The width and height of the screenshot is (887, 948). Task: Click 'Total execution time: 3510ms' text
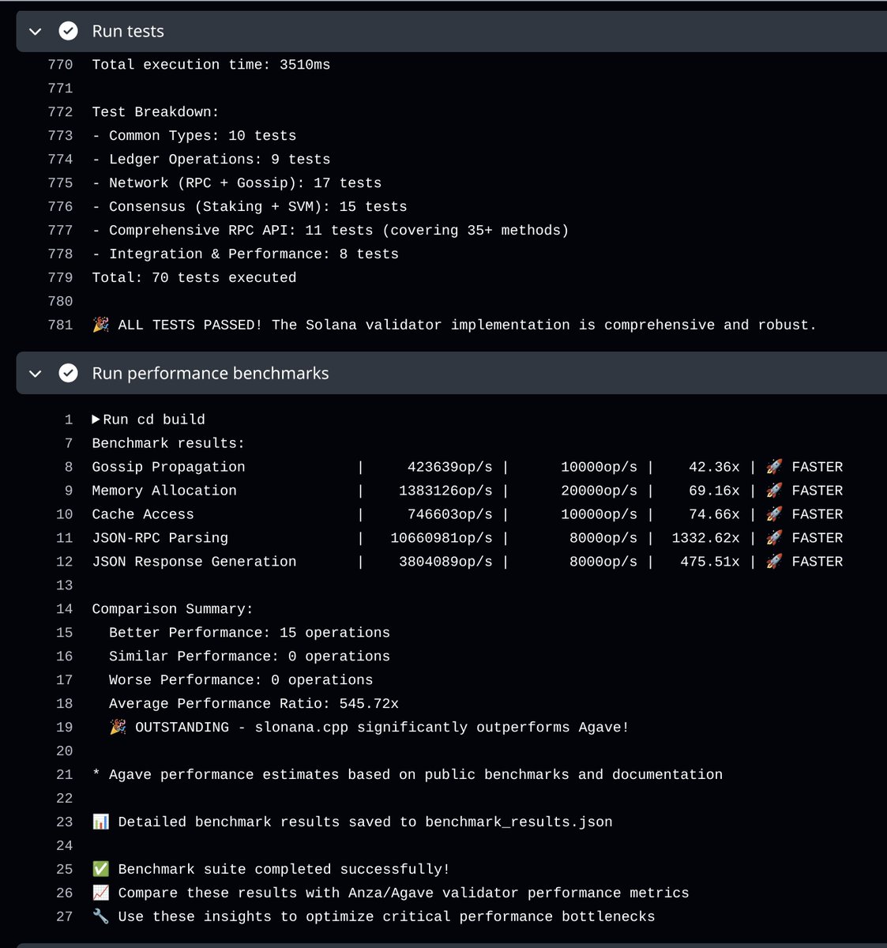(x=211, y=65)
